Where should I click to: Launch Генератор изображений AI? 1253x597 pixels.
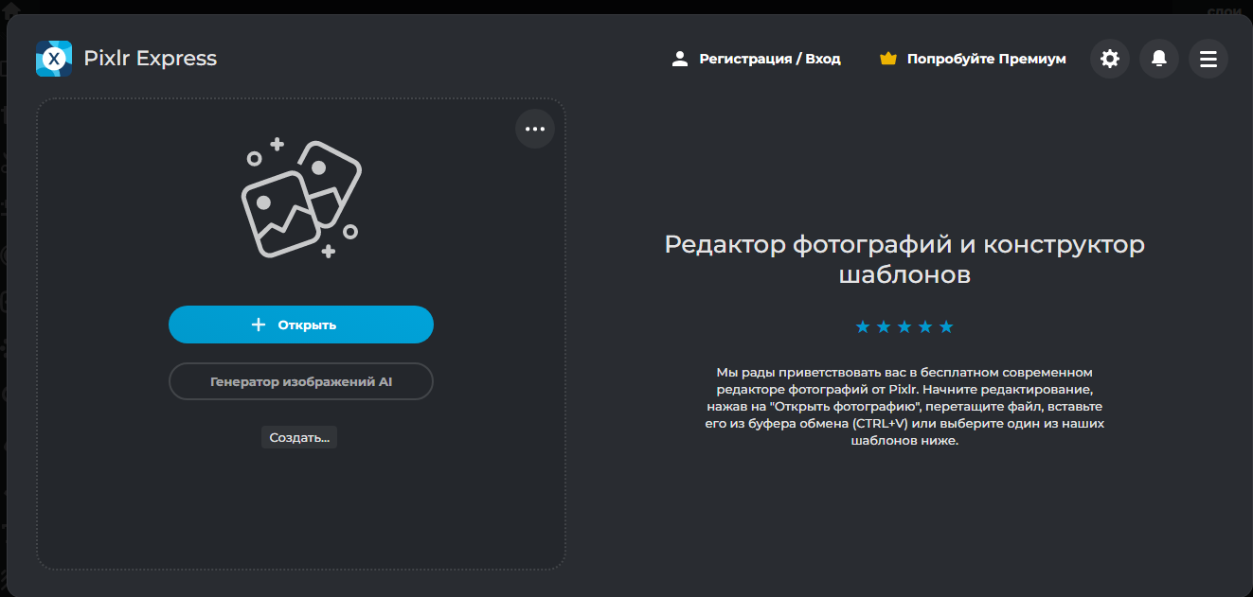point(301,382)
